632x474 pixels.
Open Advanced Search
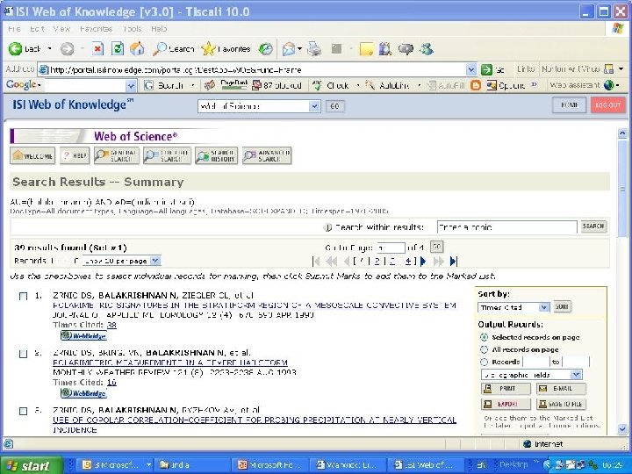click(267, 156)
